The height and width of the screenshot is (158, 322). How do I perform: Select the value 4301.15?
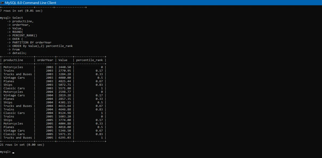click(65, 102)
